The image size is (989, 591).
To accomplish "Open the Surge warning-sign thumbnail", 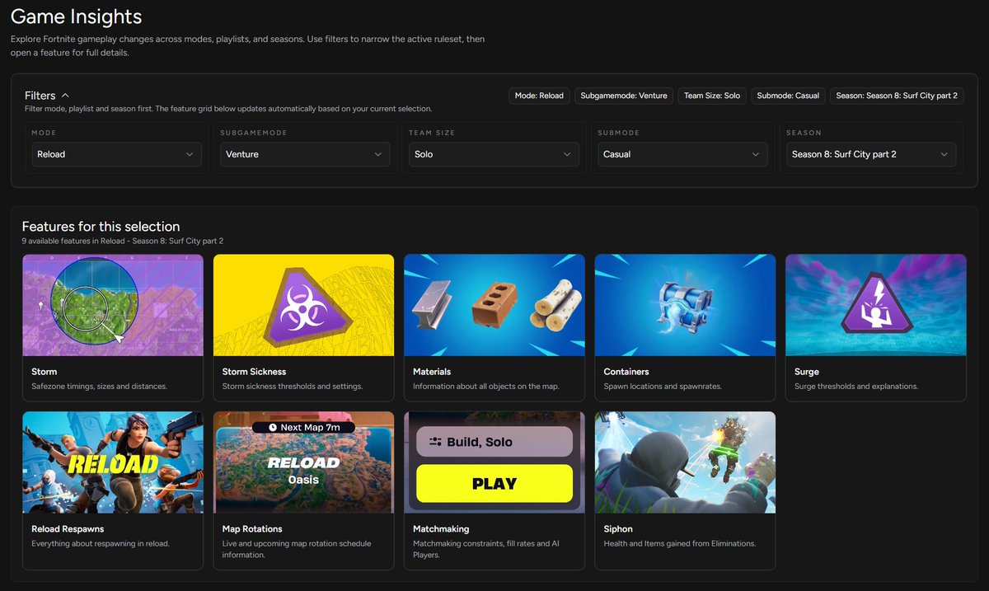I will coord(876,305).
